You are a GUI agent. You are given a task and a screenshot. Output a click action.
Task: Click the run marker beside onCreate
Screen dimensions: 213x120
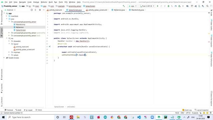[x=50, y=47]
